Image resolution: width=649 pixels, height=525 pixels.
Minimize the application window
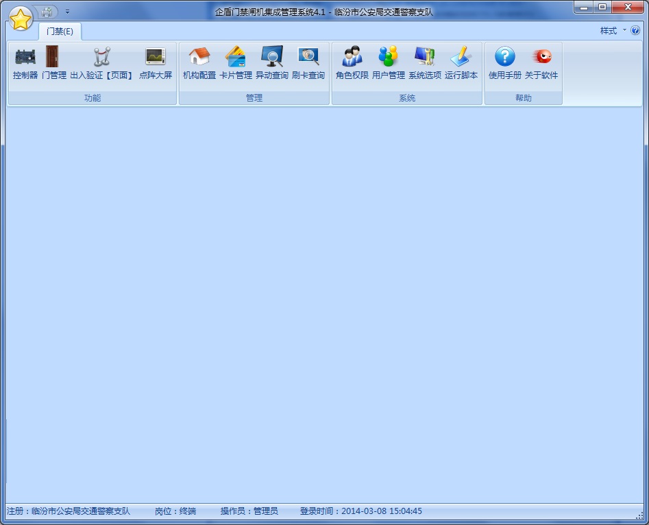(x=584, y=8)
